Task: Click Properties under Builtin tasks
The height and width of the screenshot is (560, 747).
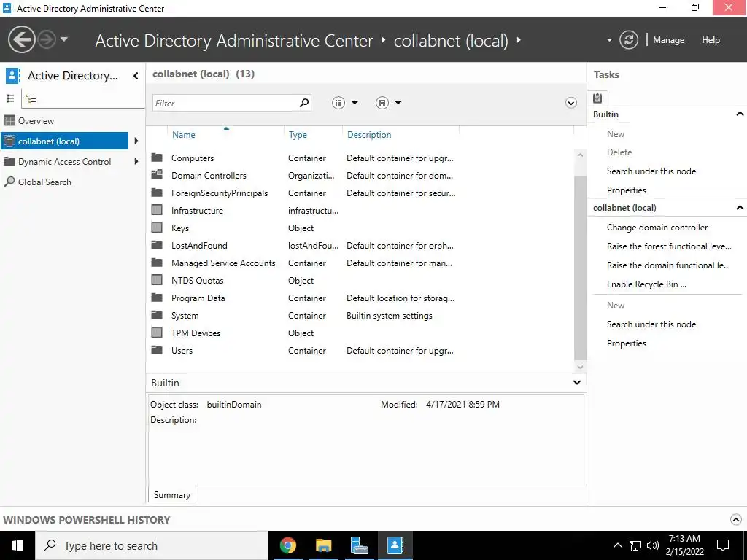Action: pyautogui.click(x=627, y=190)
